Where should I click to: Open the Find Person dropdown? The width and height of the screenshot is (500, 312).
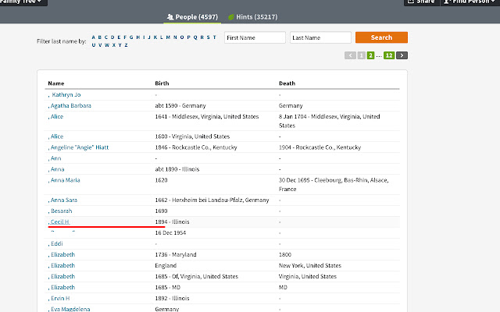[x=470, y=2]
